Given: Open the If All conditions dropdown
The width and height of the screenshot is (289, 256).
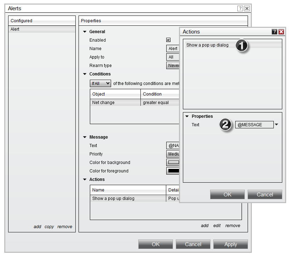Looking at the screenshot, I should point(100,84).
